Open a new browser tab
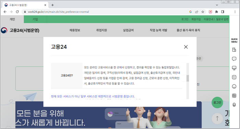The height and width of the screenshot is (129, 240). pyautogui.click(x=52, y=5)
